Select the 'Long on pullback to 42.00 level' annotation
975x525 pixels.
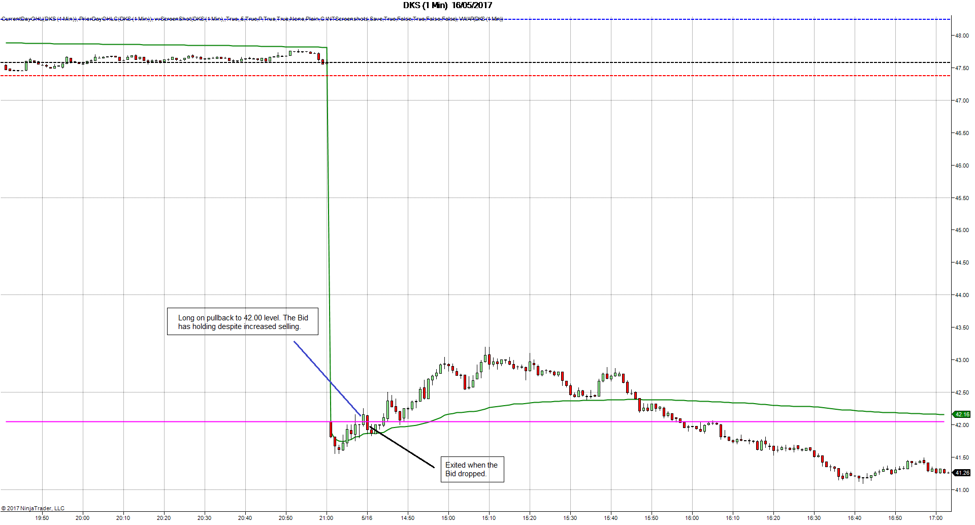click(243, 321)
